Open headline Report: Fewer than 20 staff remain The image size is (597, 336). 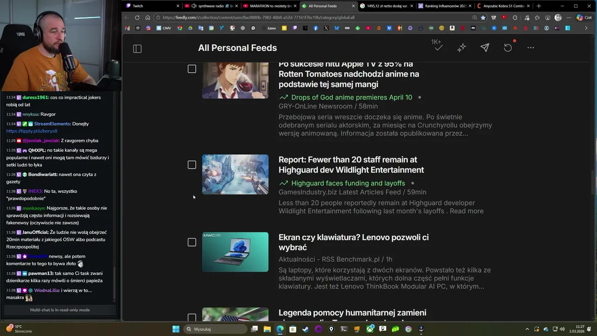point(351,165)
